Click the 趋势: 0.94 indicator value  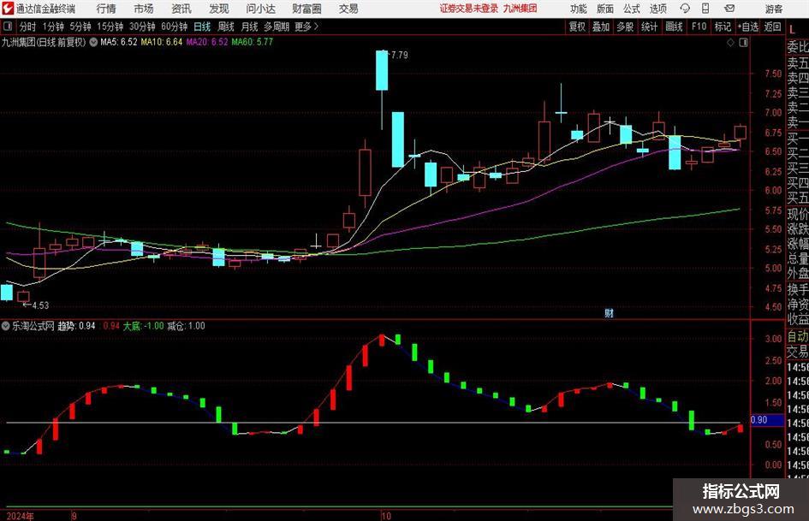(76, 326)
